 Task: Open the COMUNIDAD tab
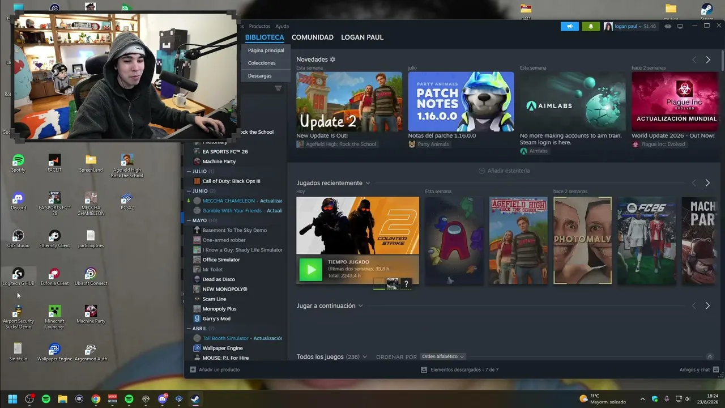(x=313, y=37)
